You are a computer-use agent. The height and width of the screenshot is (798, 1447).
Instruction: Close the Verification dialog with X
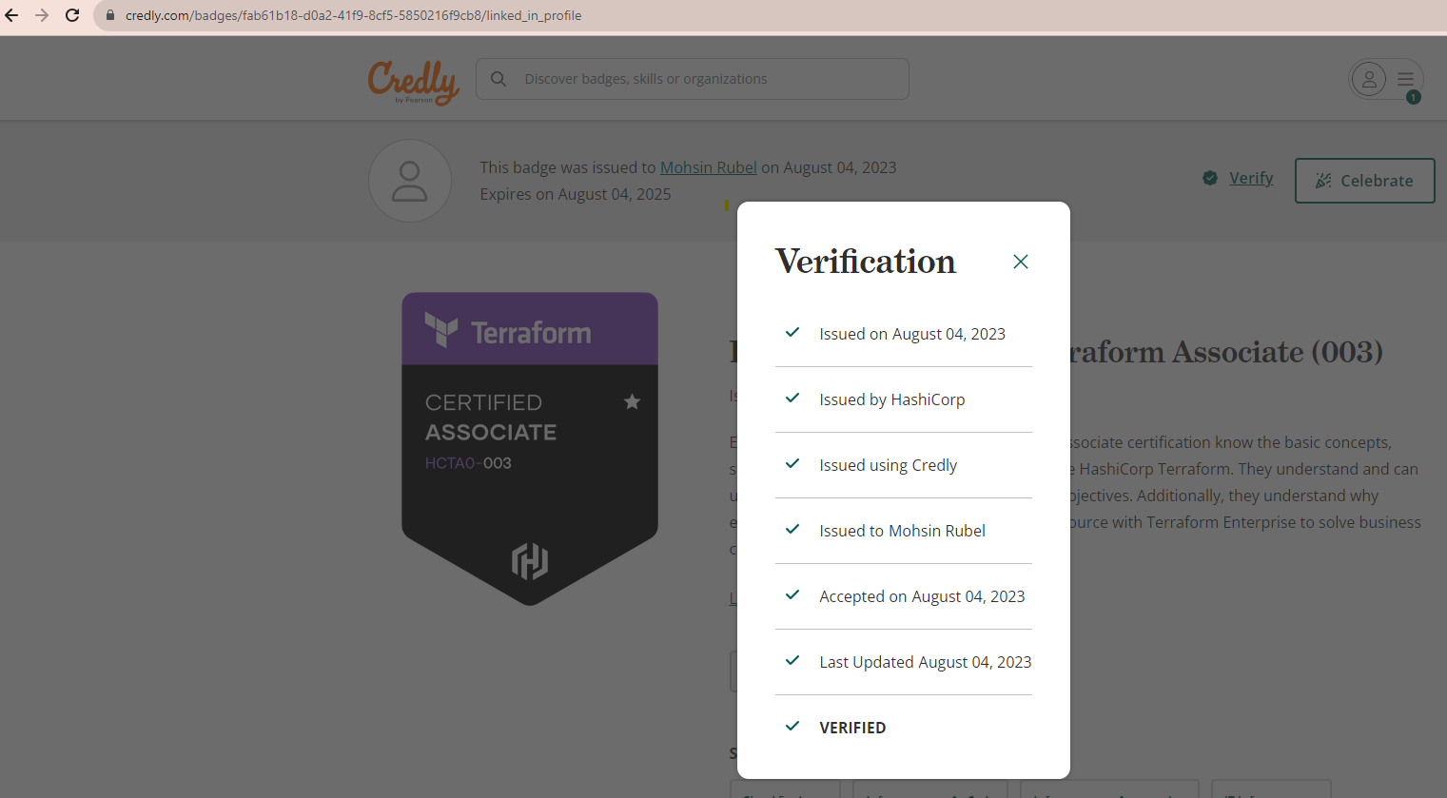pos(1020,262)
